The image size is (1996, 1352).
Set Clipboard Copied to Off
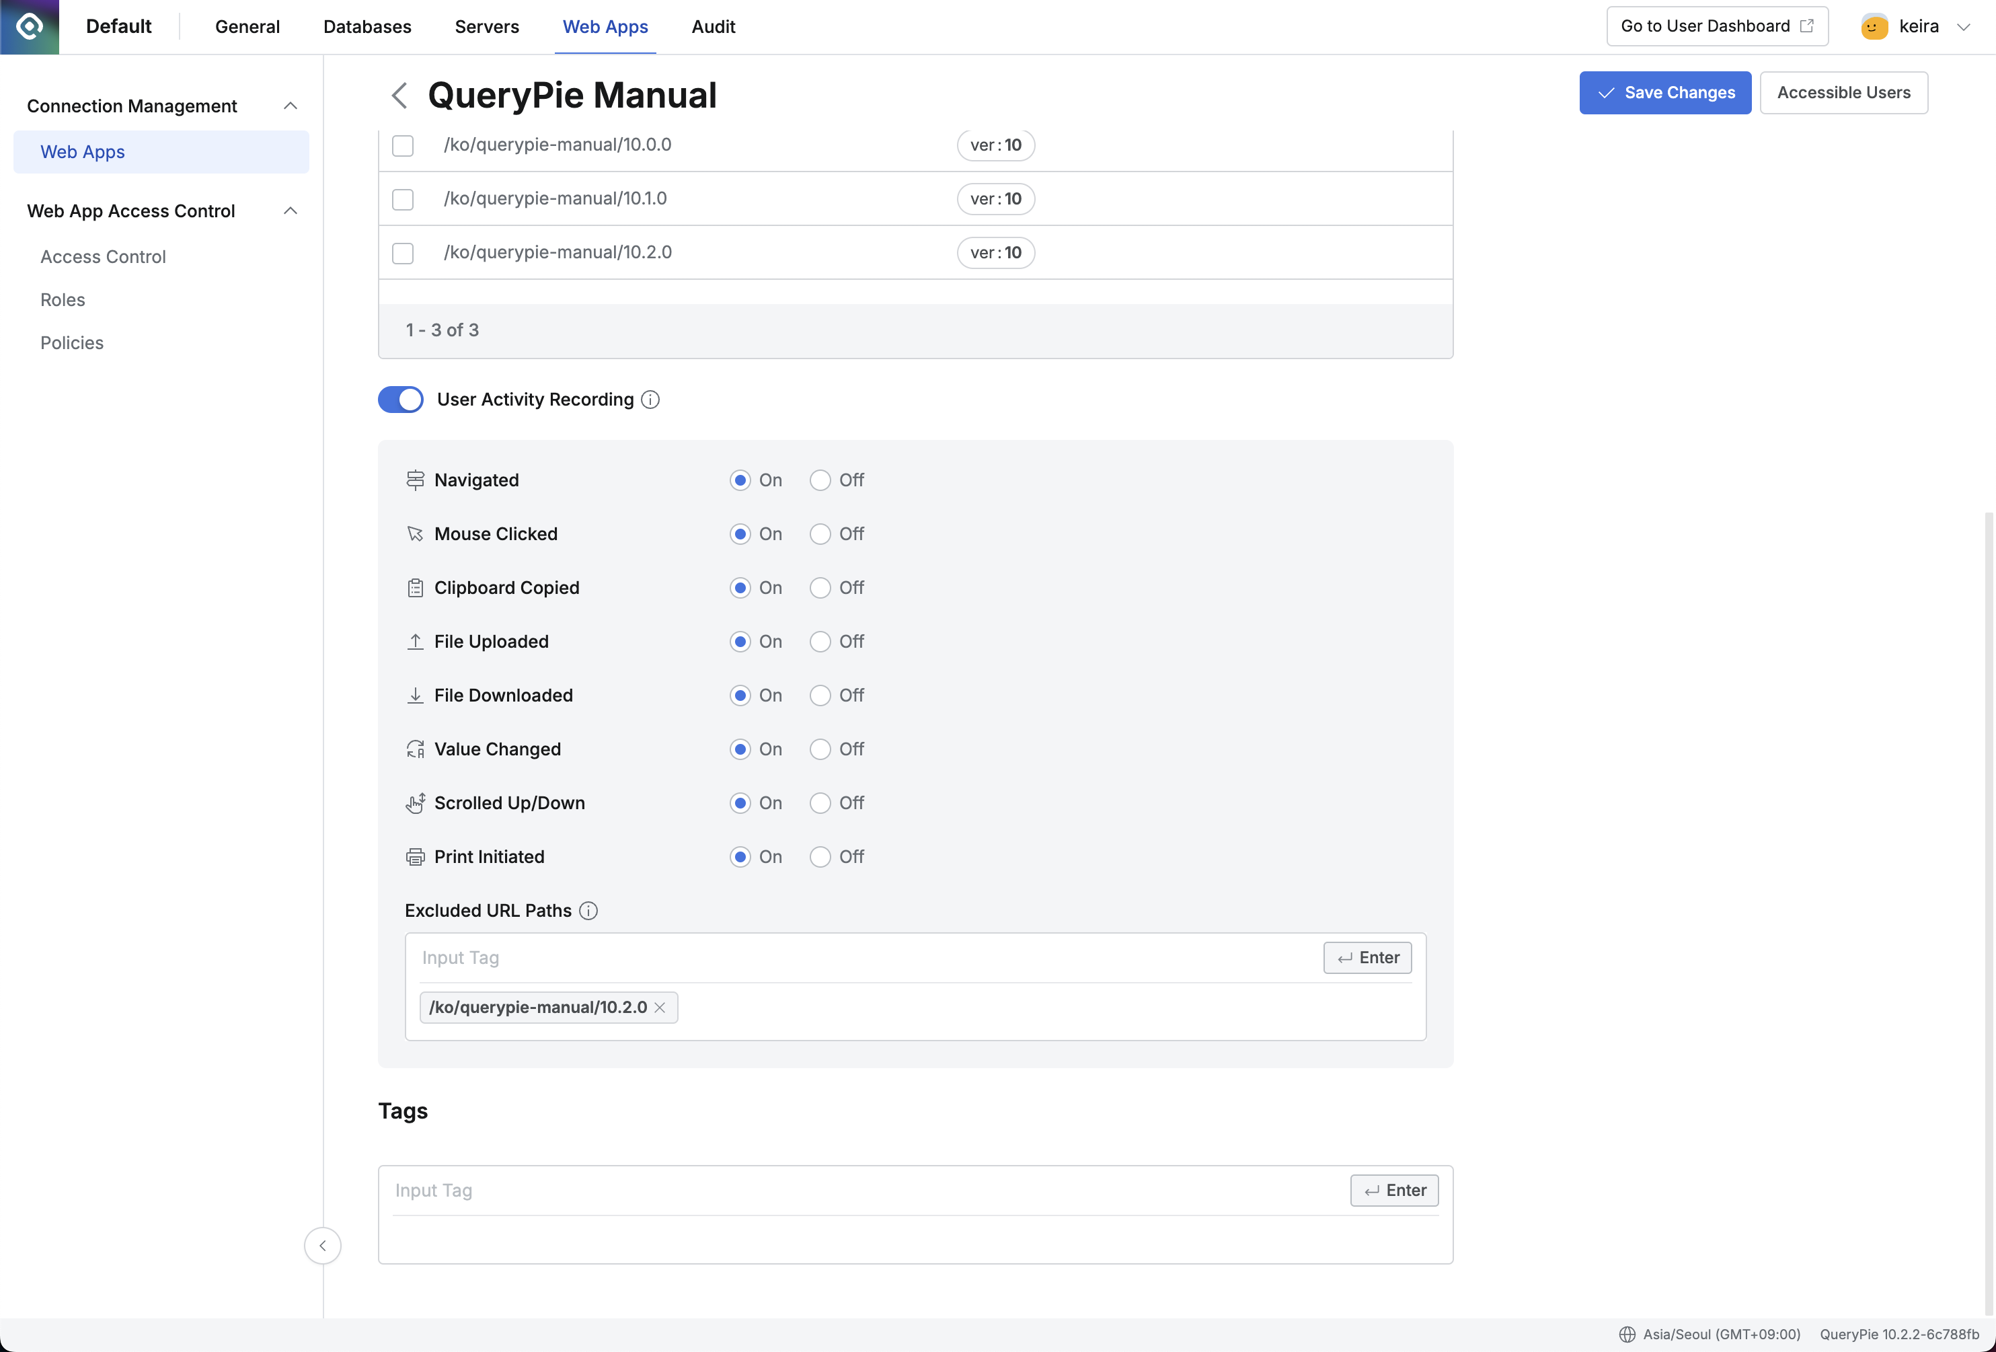point(820,587)
